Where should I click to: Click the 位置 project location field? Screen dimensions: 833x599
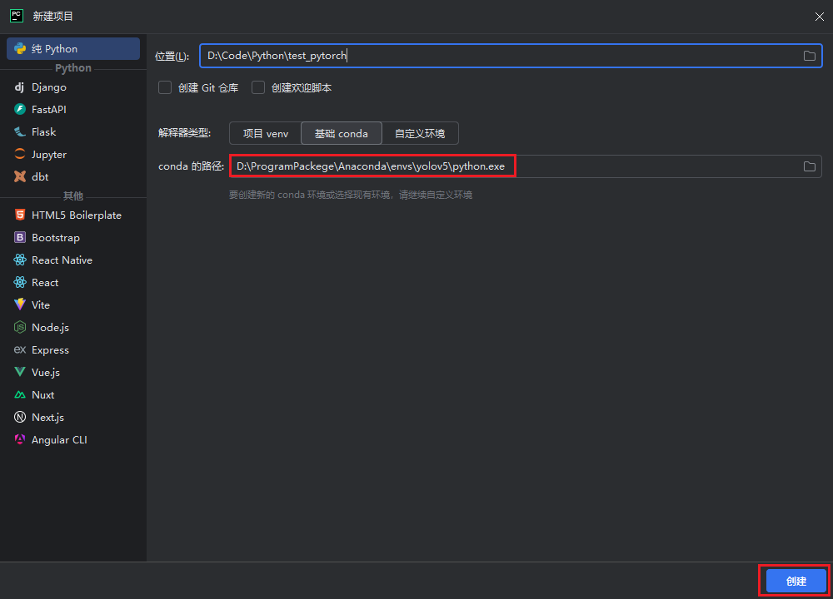tap(500, 56)
